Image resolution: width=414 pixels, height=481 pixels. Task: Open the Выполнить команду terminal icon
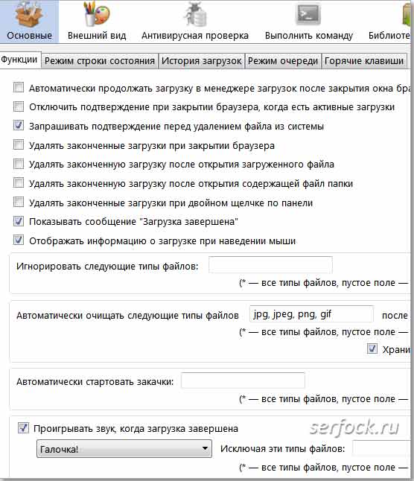pos(308,14)
